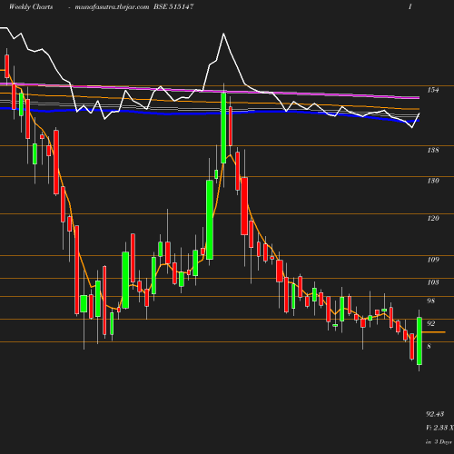The image size is (454, 454).
Task: Click the "V: 2.33 X" volume readout
Action: (439, 428)
